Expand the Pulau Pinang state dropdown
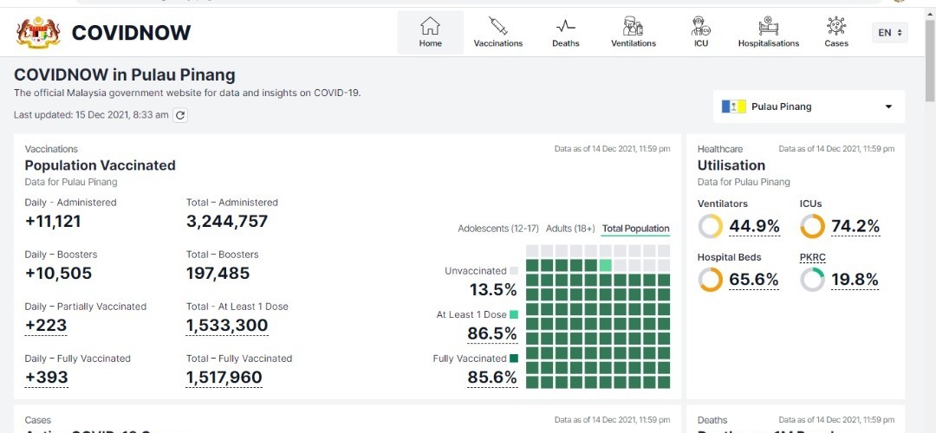Image resolution: width=936 pixels, height=433 pixels. click(x=809, y=107)
